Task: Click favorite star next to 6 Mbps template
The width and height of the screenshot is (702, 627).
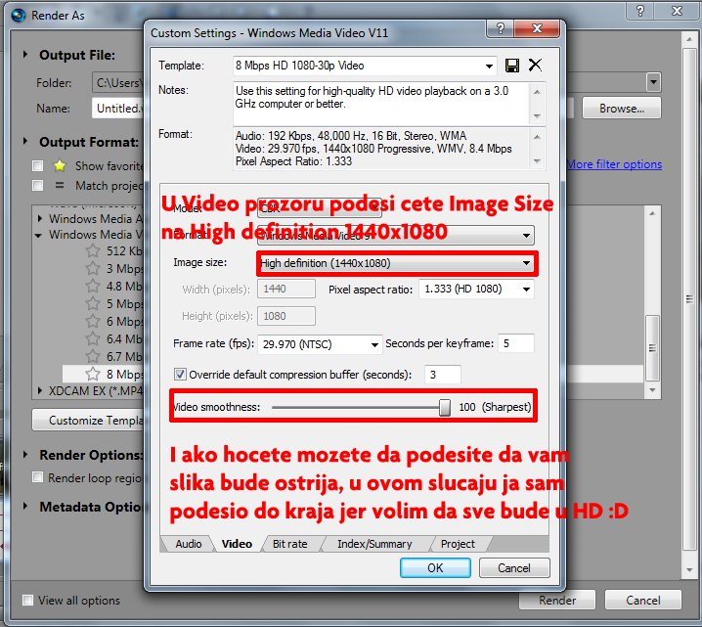Action: [93, 321]
